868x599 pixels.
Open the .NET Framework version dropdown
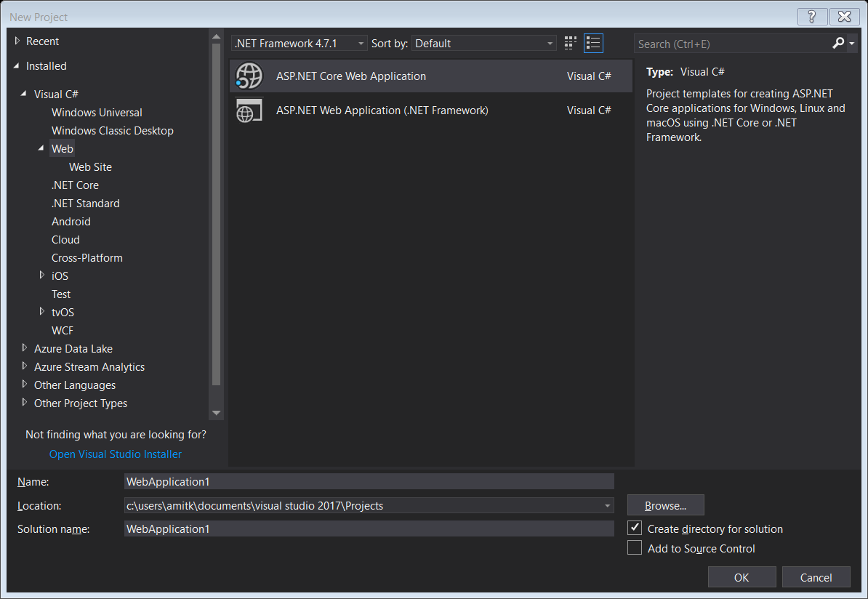pos(299,43)
